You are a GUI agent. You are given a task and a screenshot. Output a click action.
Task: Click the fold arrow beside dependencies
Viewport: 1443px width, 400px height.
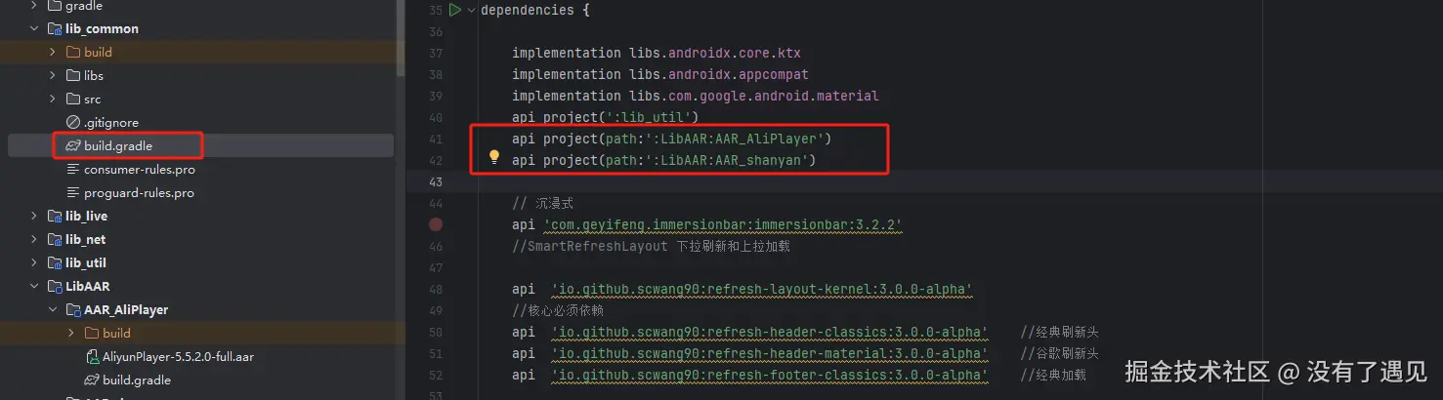coord(472,10)
